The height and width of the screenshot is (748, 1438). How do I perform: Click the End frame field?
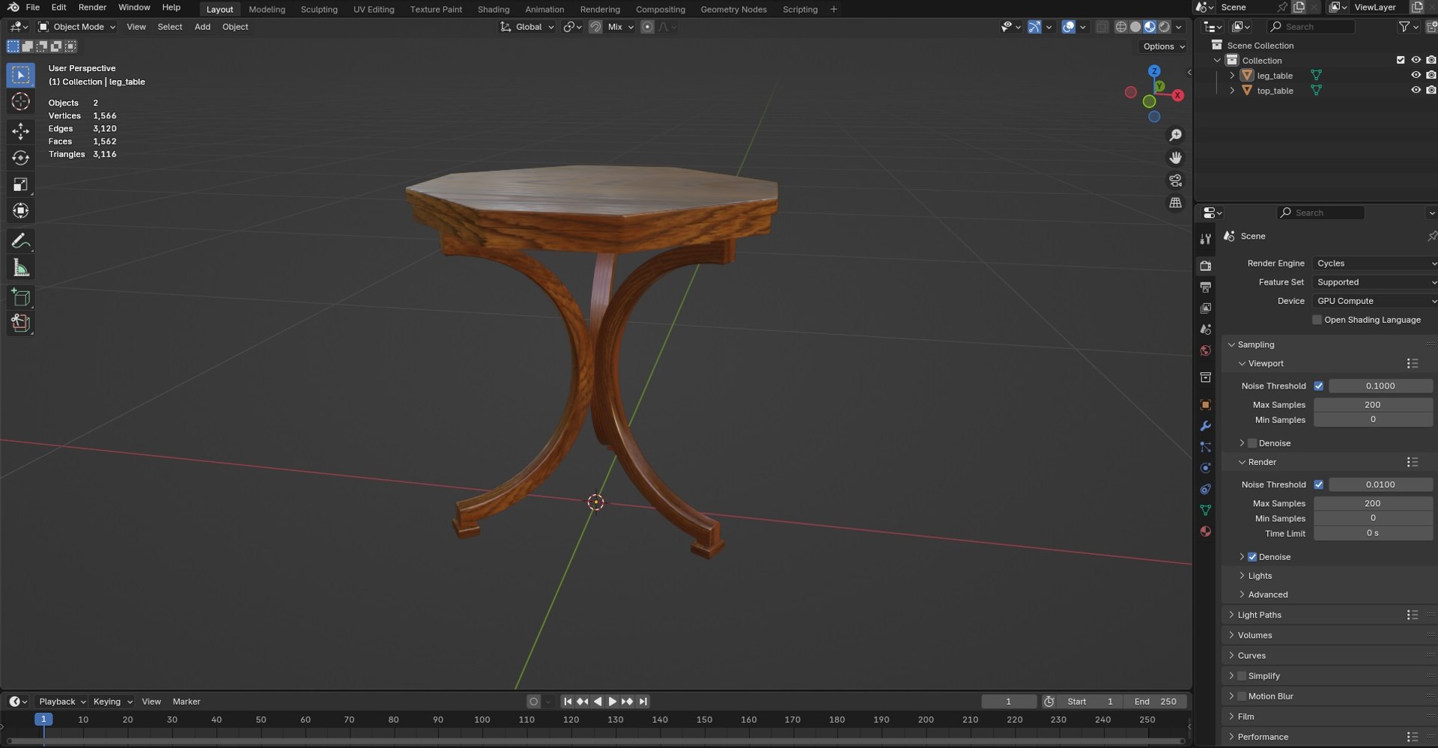1155,702
